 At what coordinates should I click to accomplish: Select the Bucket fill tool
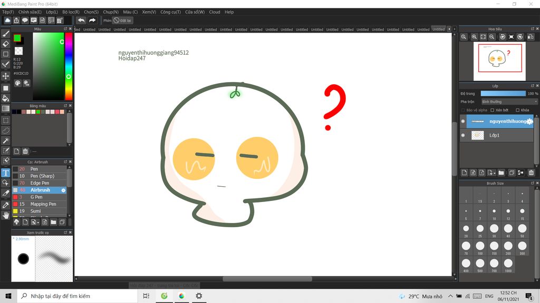(5, 98)
